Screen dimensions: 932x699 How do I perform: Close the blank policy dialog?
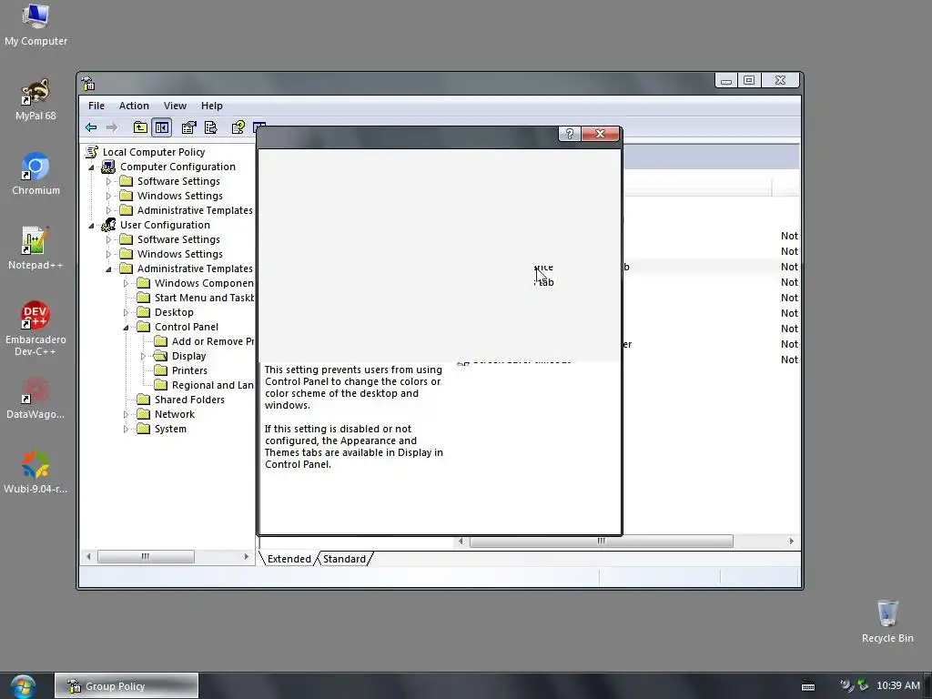point(601,134)
